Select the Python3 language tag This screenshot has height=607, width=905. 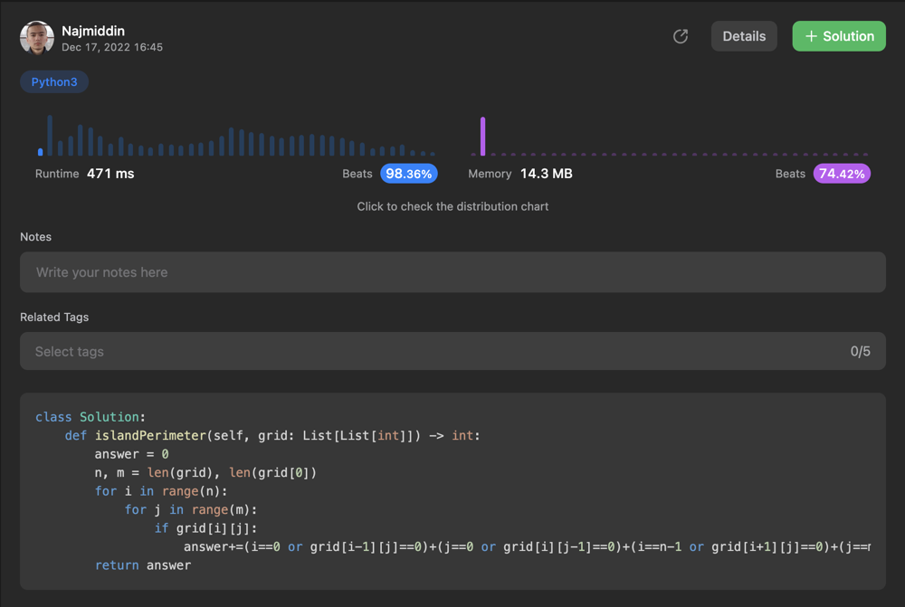click(x=54, y=81)
